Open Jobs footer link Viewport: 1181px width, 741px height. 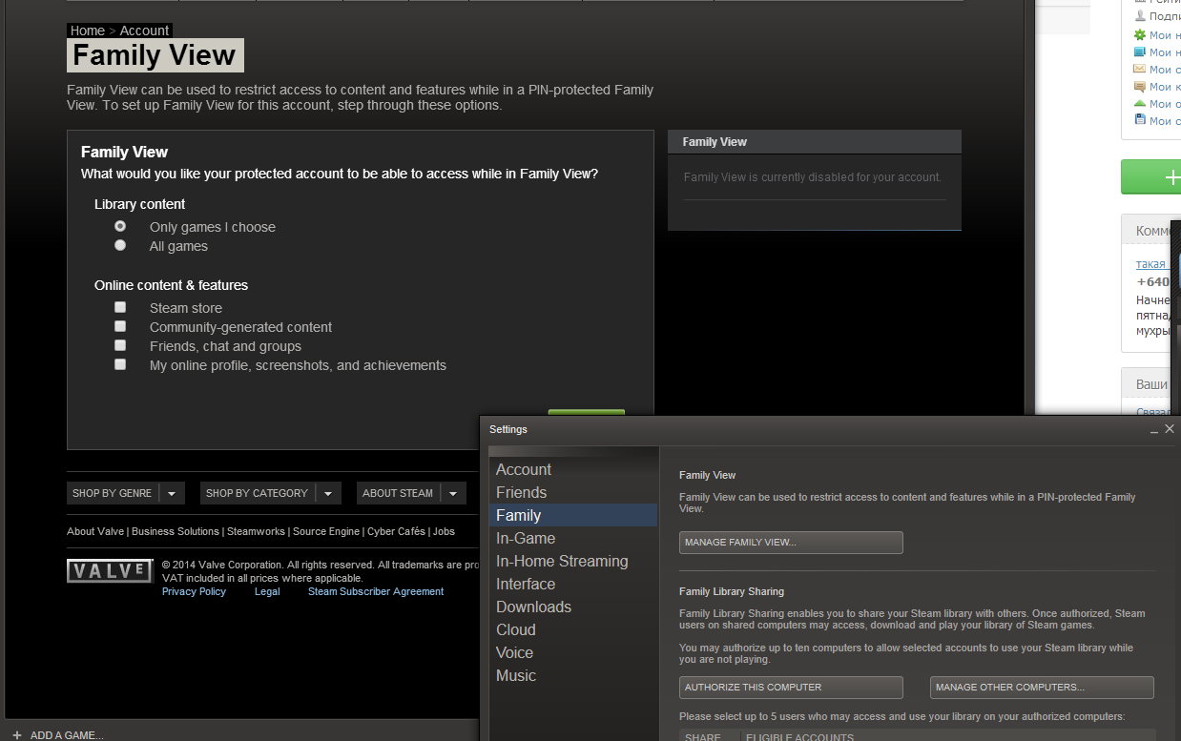pyautogui.click(x=444, y=531)
